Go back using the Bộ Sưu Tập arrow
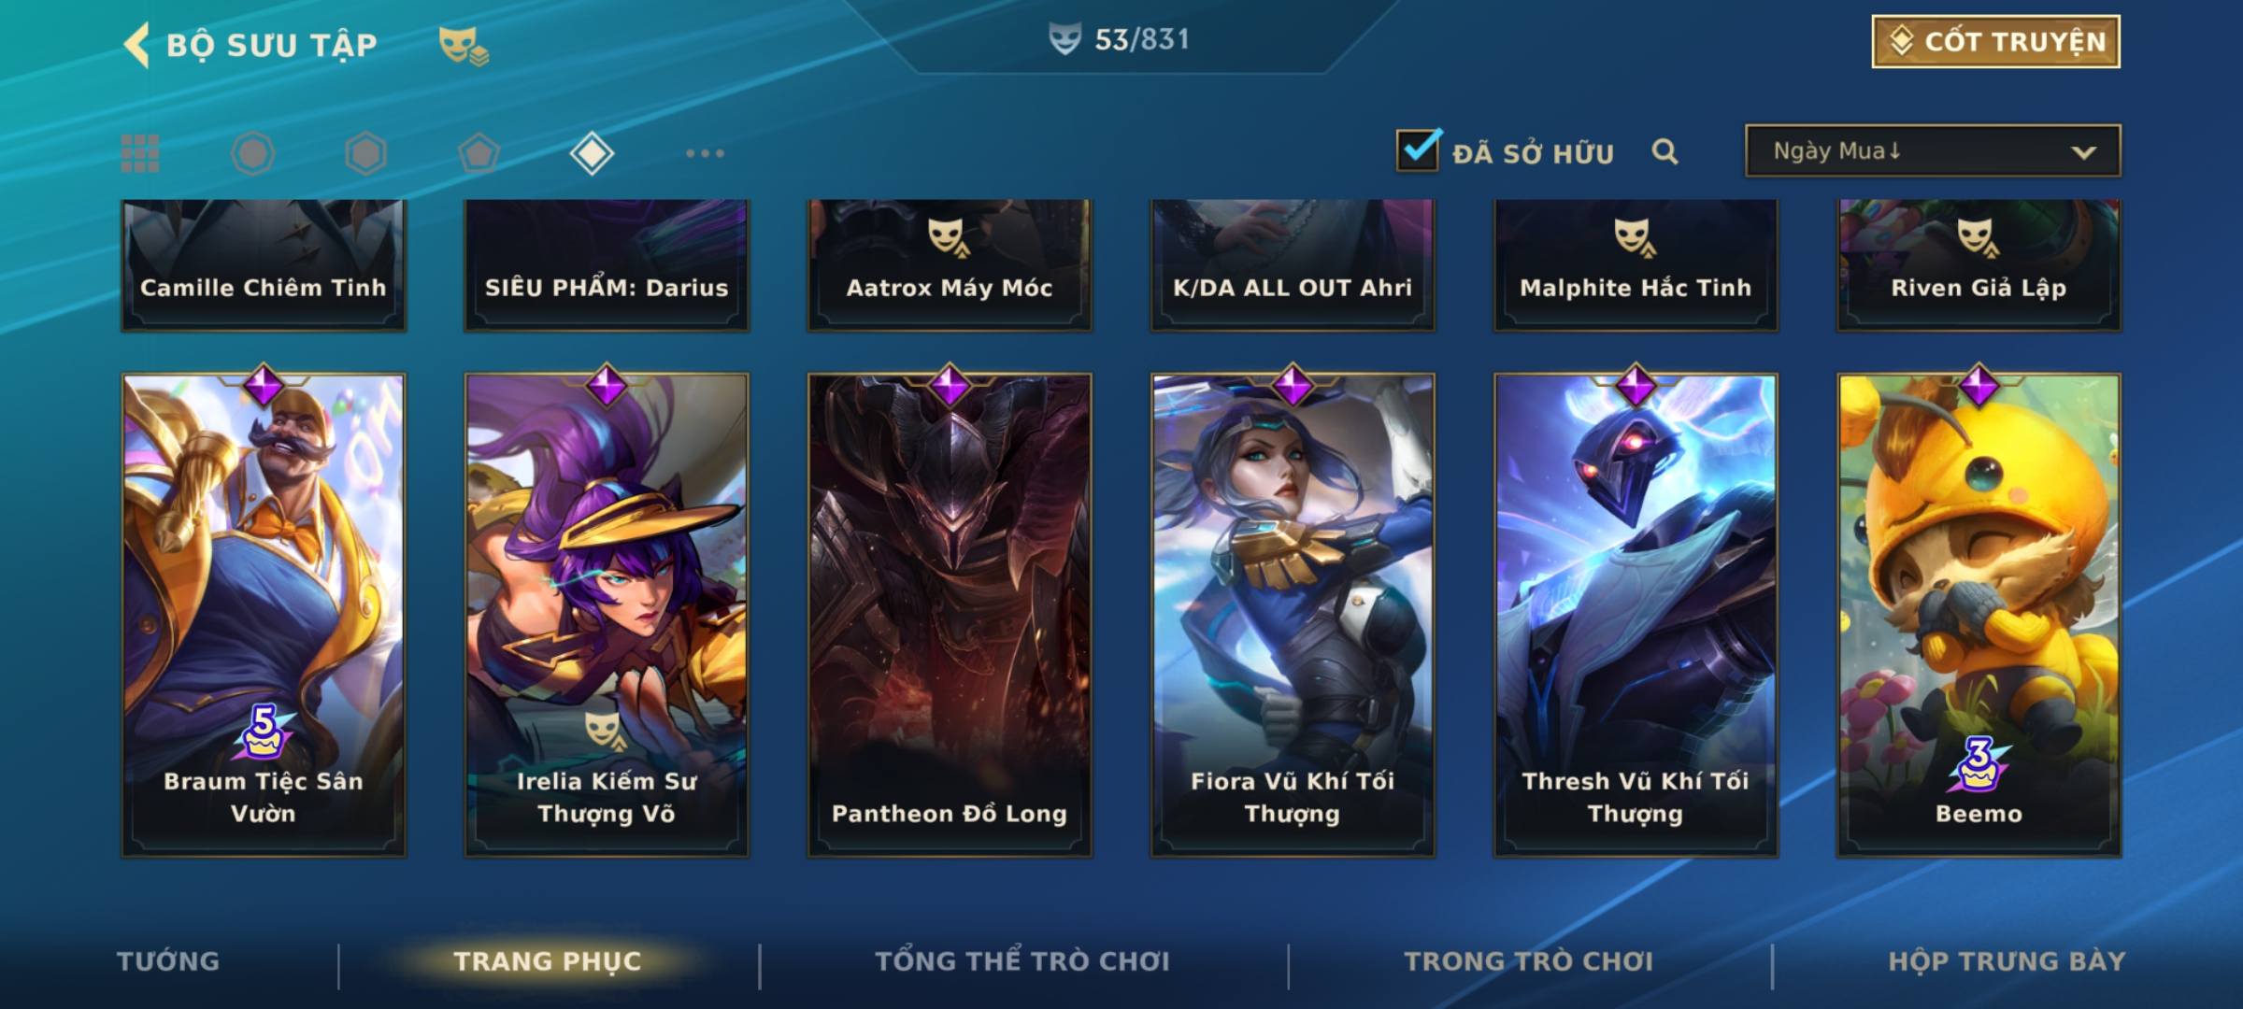Screen dimensions: 2243x1009 coord(136,45)
